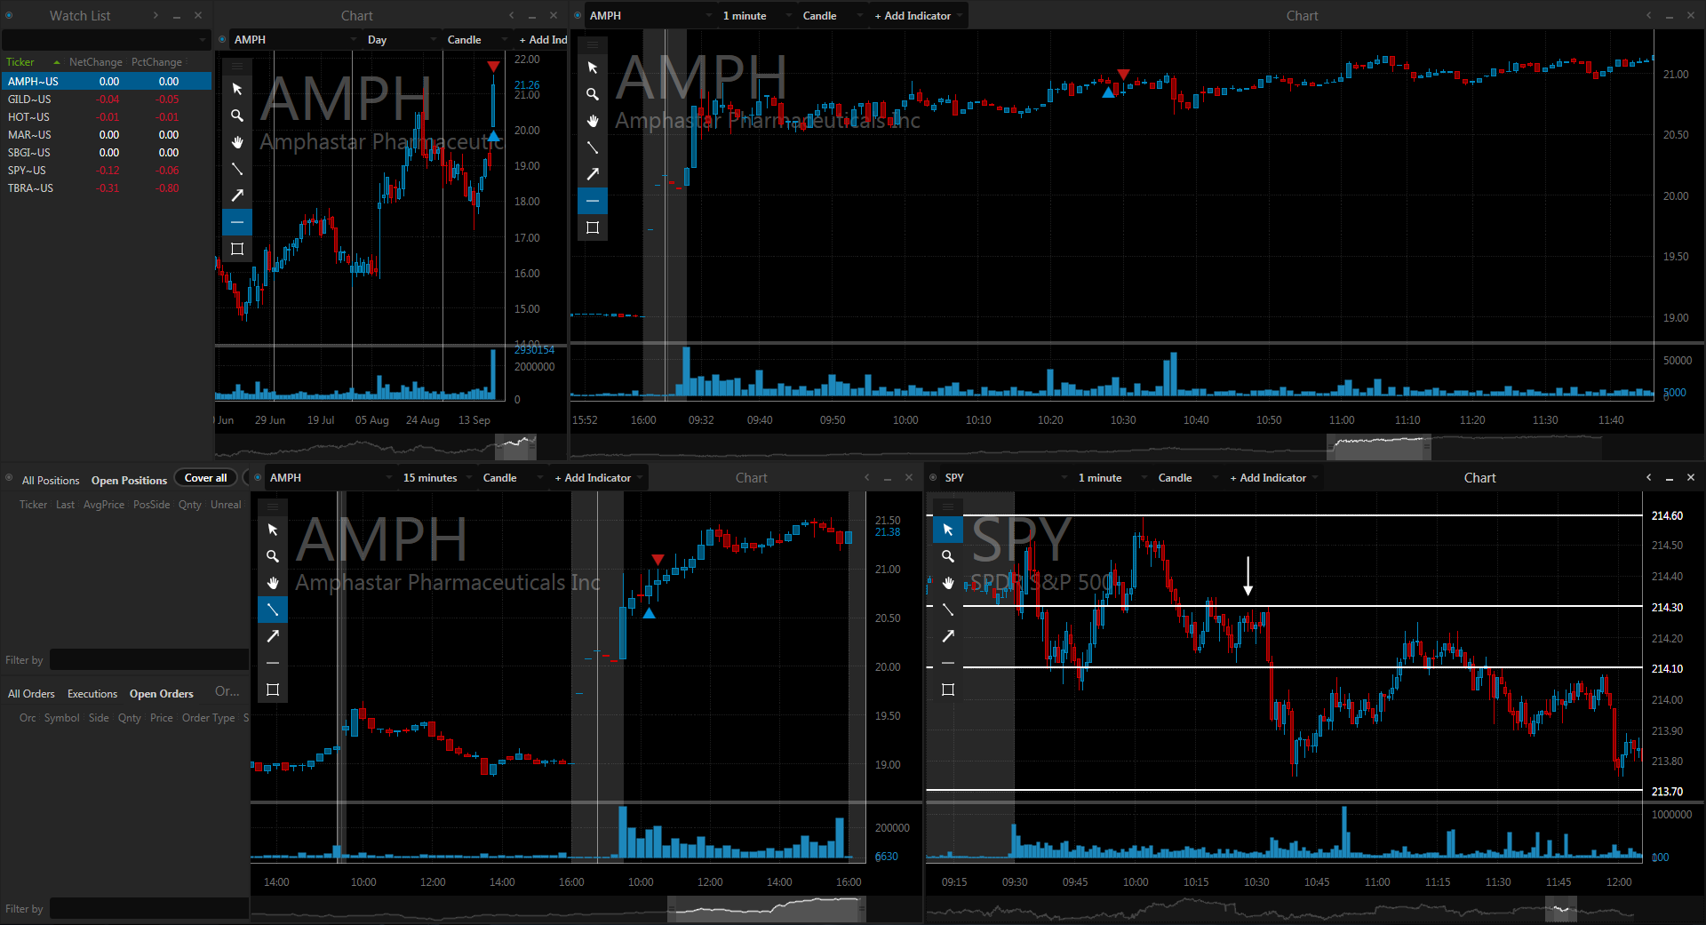The image size is (1706, 925).
Task: Select horizontal line tool in AMPH 1 minute chart
Action: pyautogui.click(x=593, y=201)
